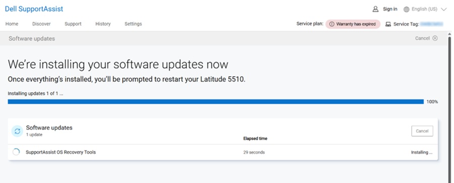Click the Dell SupportAssist logo title
The height and width of the screenshot is (183, 454).
[34, 9]
